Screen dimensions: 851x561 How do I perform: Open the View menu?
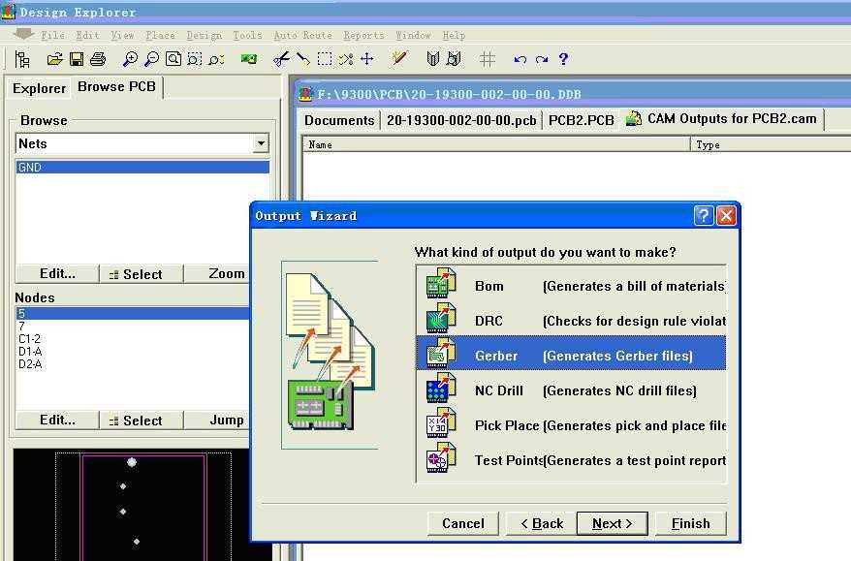122,35
